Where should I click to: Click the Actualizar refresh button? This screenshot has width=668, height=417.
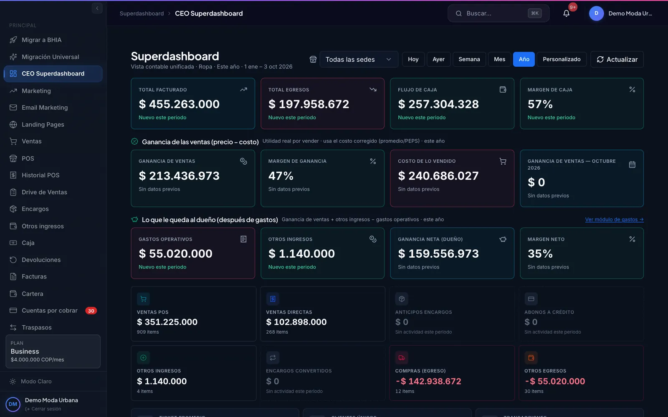617,59
